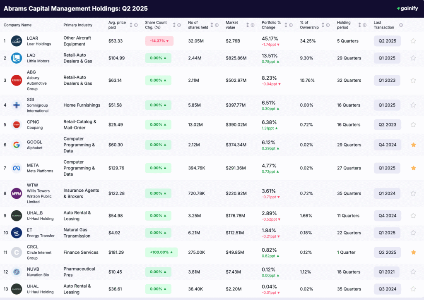Viewport: 424px width, 300px height.
Task: Click the Willis Towers Watson logo
Action: (x=17, y=193)
